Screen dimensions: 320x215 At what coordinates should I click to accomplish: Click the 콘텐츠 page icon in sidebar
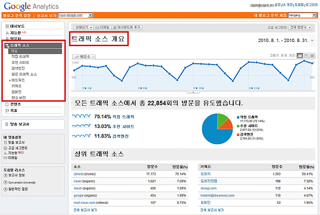point(7,104)
